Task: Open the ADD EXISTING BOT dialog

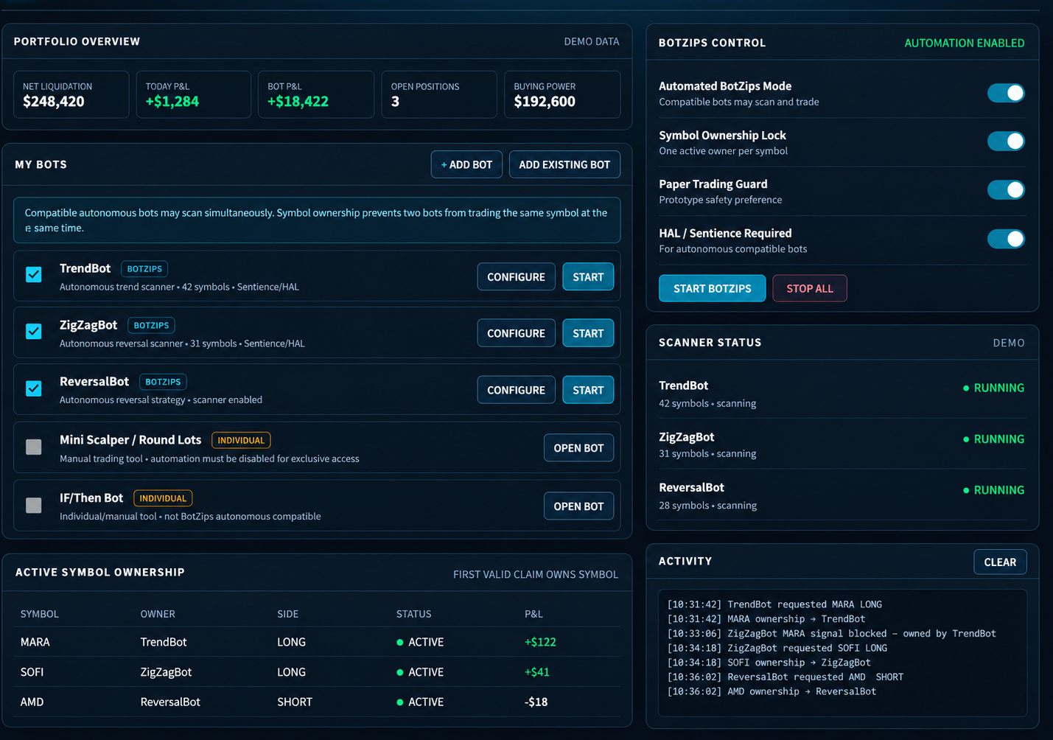Action: tap(564, 164)
